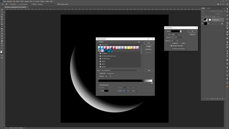Select the Crop tool in left toolbar

point(2,19)
